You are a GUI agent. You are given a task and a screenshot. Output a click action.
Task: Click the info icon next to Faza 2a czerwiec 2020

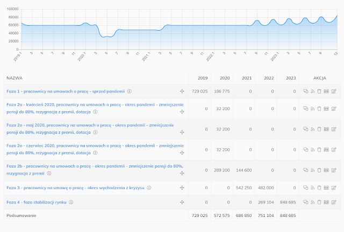click(95, 153)
